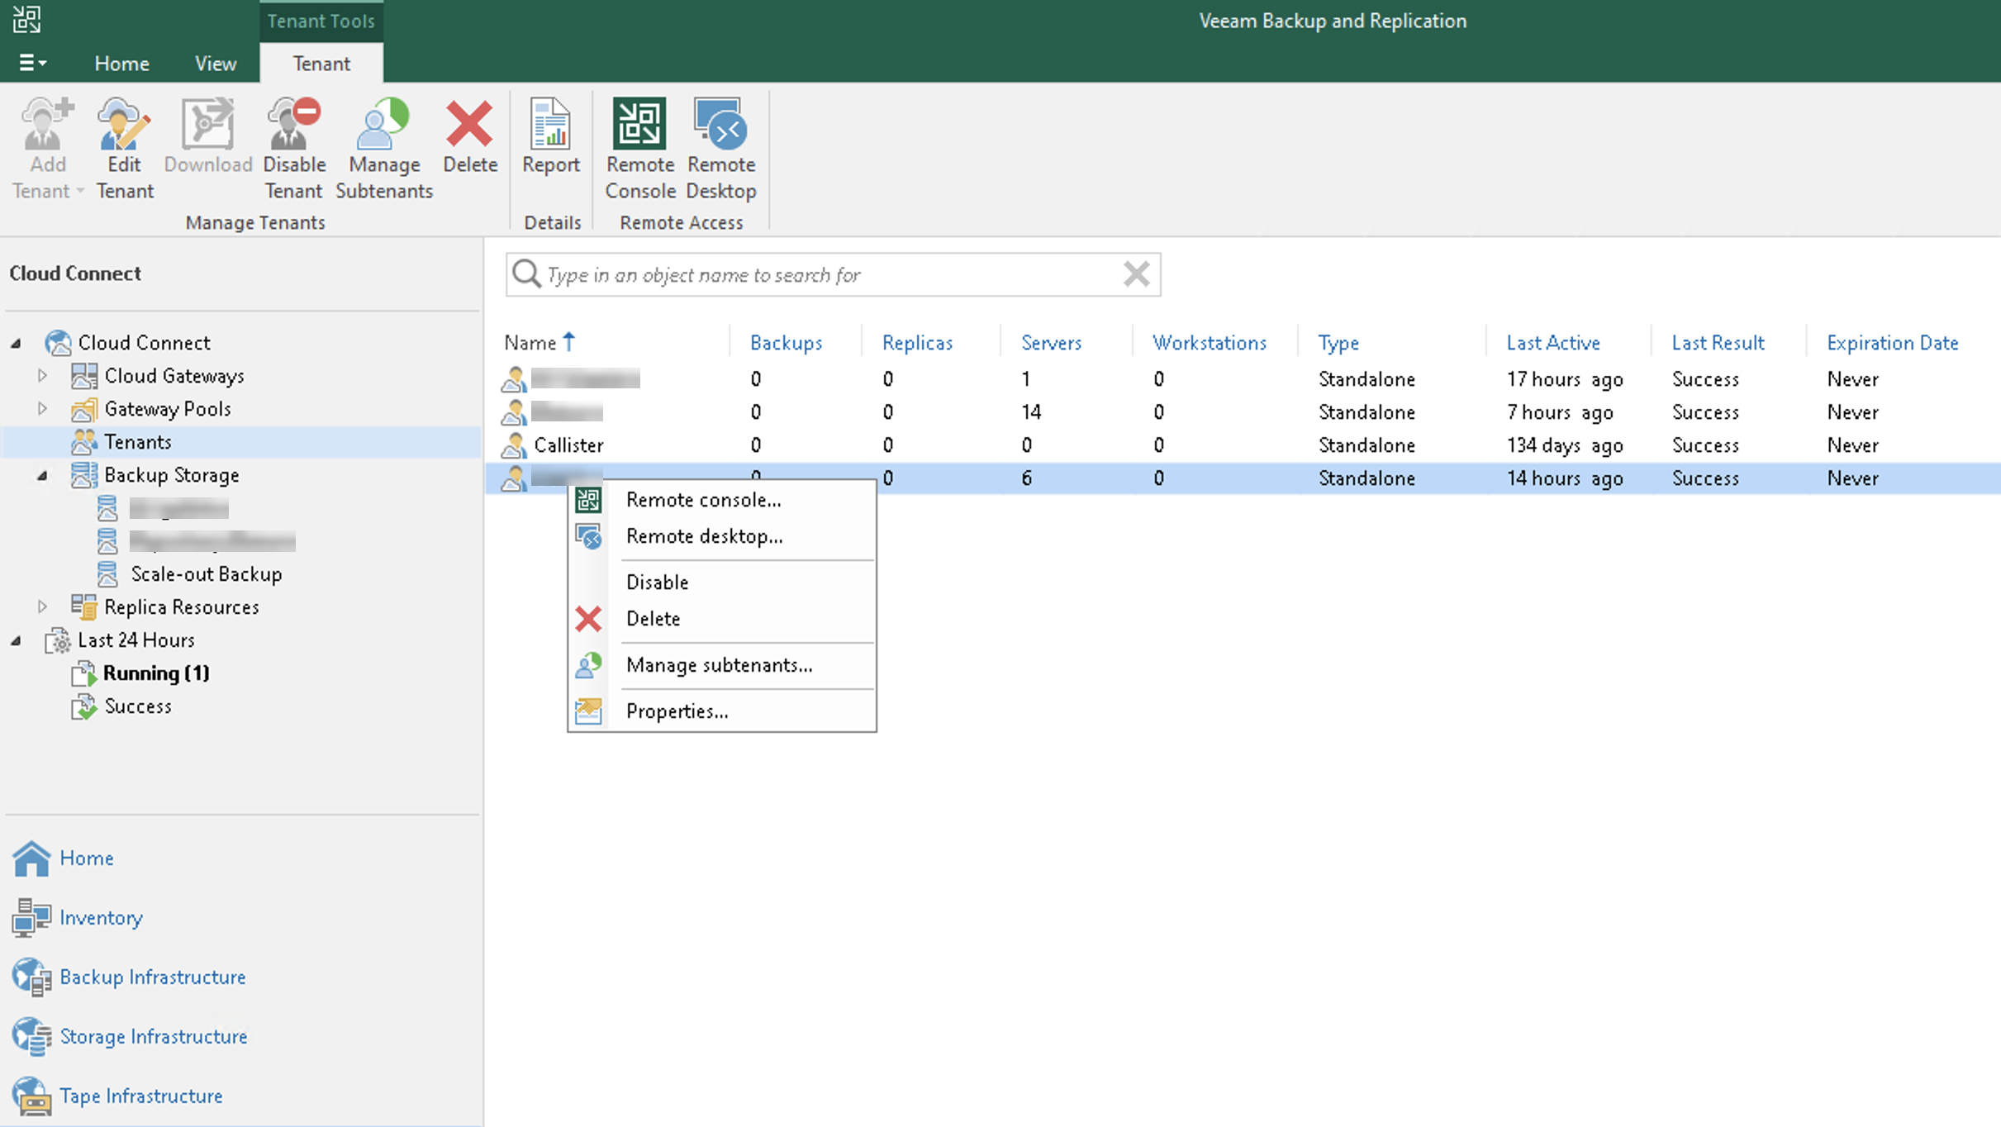This screenshot has width=2001, height=1127.
Task: Open the Inventory view link
Action: click(101, 918)
